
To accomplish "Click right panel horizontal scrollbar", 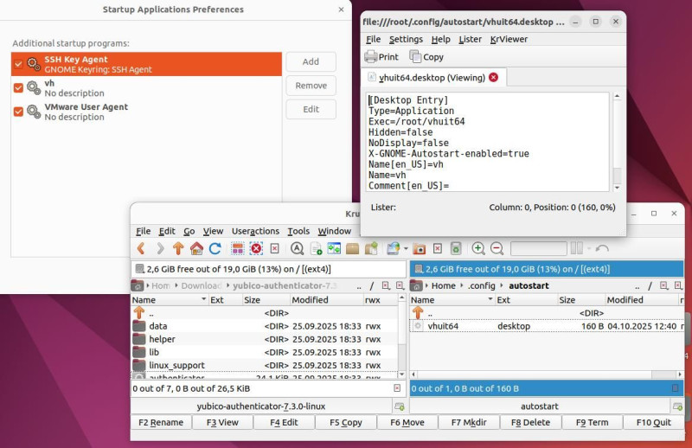I will 547,374.
